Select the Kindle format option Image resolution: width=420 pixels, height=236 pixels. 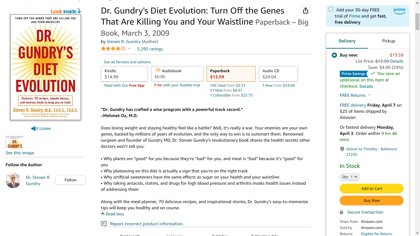coord(124,74)
